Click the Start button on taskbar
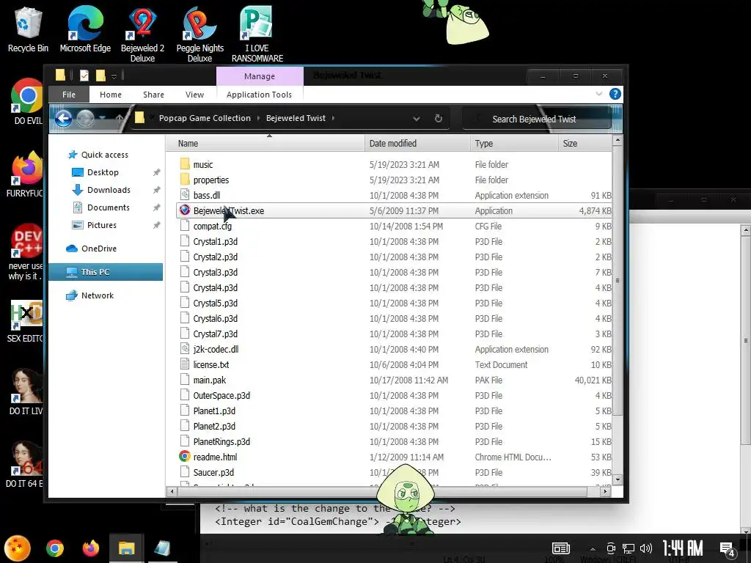 click(18, 548)
